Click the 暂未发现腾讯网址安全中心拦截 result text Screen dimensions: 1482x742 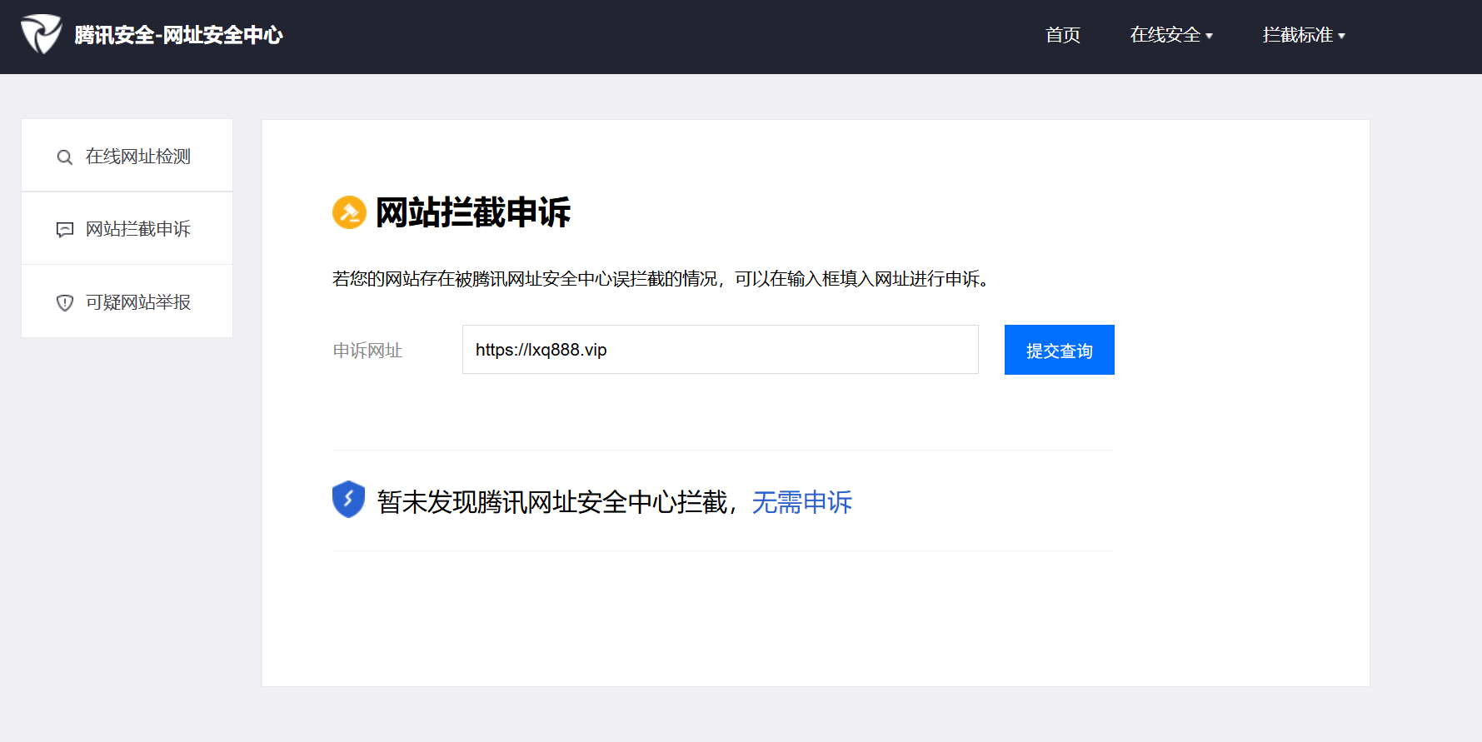[x=552, y=502]
